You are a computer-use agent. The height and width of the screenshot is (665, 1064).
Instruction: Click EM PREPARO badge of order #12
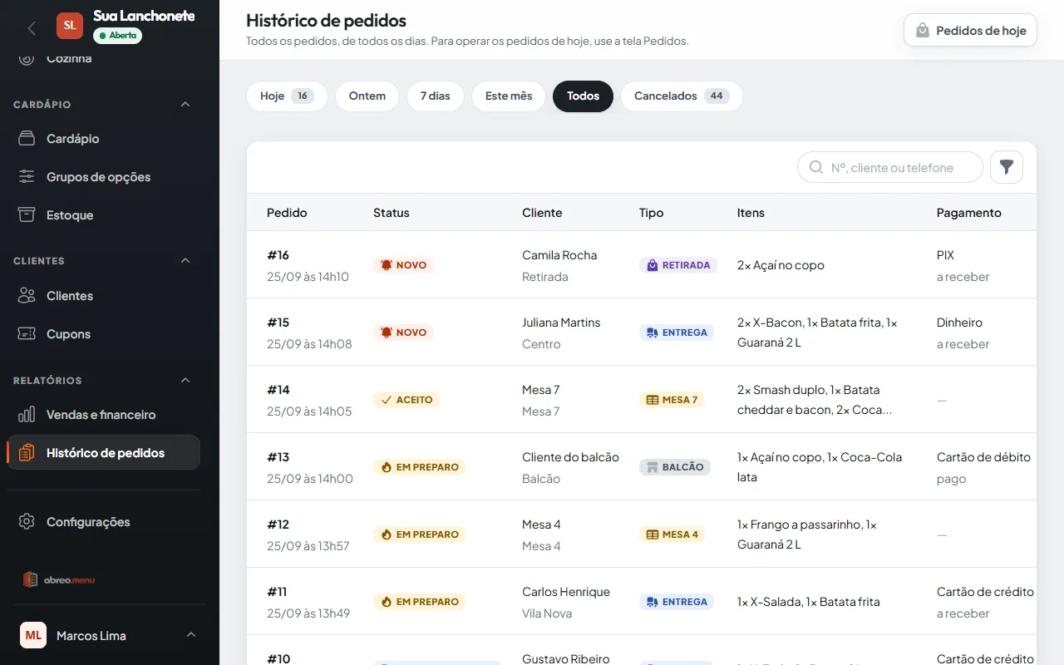pos(420,534)
